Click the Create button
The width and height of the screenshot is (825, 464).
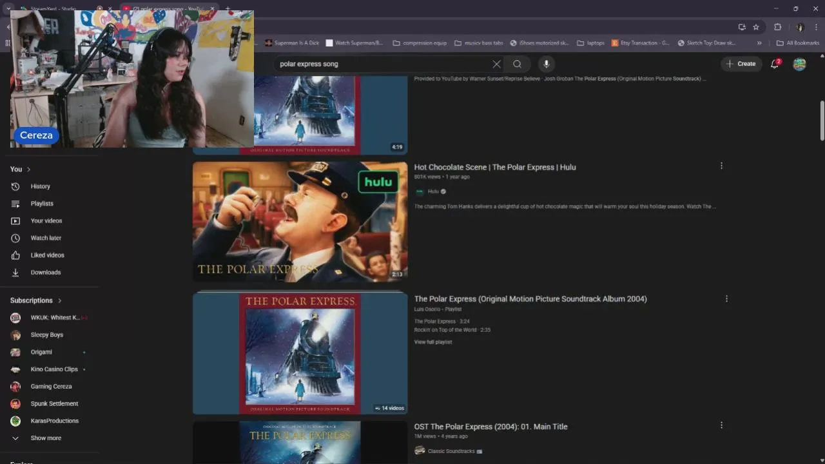click(741, 64)
